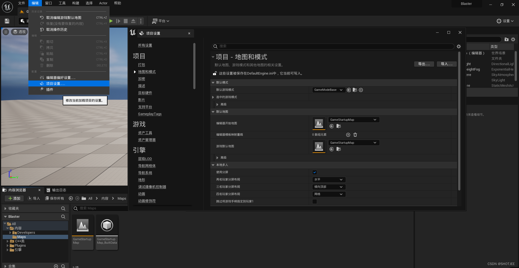The width and height of the screenshot is (519, 268).
Task: Add element to 编辑器模板映射重载 array
Action: coord(348,135)
